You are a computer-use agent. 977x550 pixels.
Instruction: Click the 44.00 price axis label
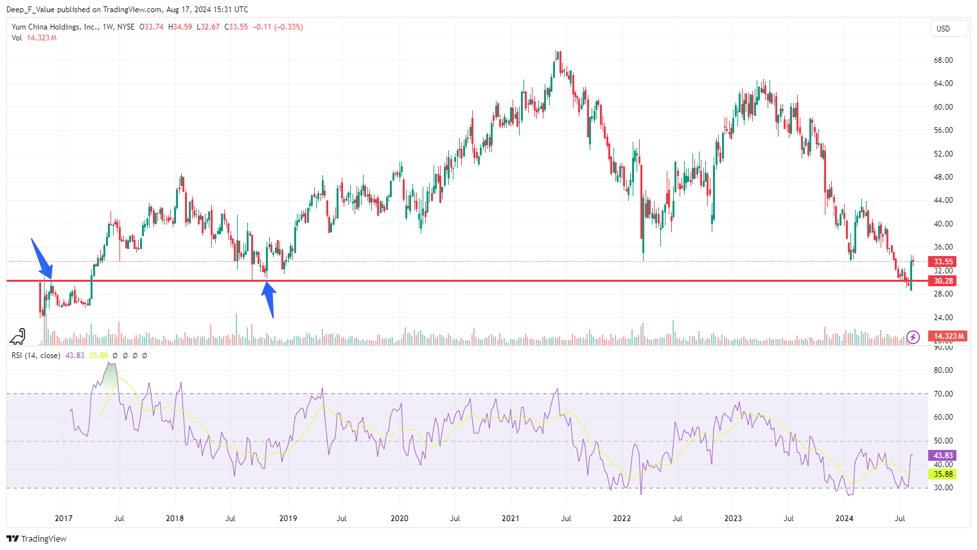(x=943, y=200)
